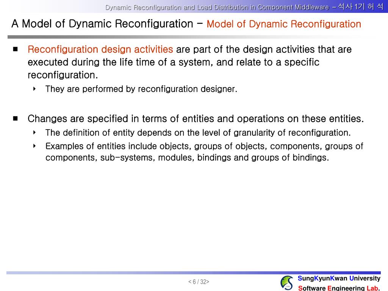Click the SungKyunKwan University logo emblem
Screen dimensions: 388x291
(x=286, y=283)
